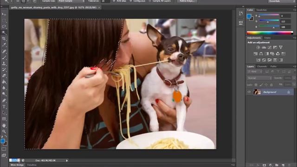
Task: Add a Curves adjustment
Action: (x=269, y=47)
